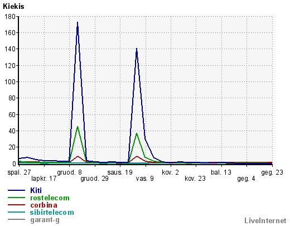The image size is (290, 226).
Task: Click the blue Kiti legend line swatch
Action: pyautogui.click(x=16, y=190)
